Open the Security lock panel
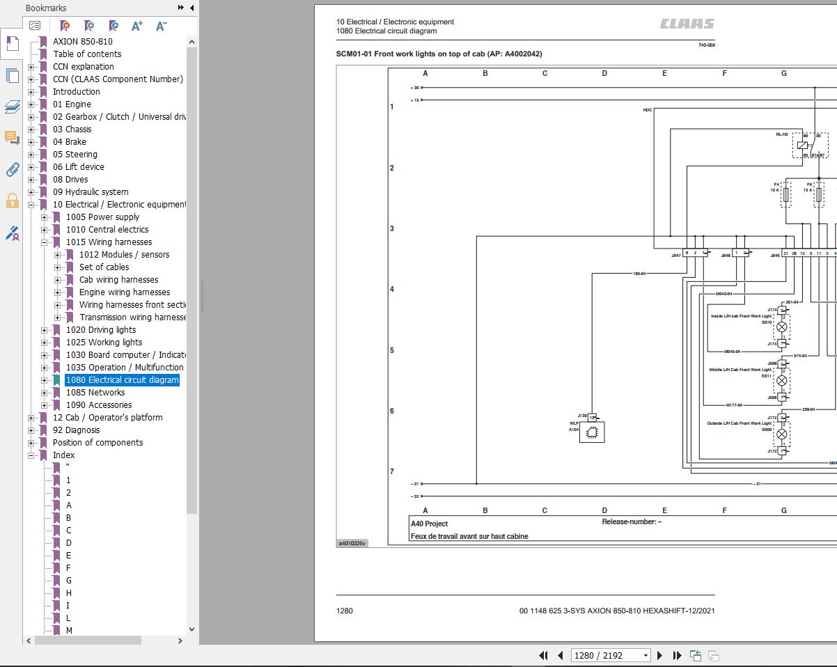This screenshot has height=667, width=837. 12,201
